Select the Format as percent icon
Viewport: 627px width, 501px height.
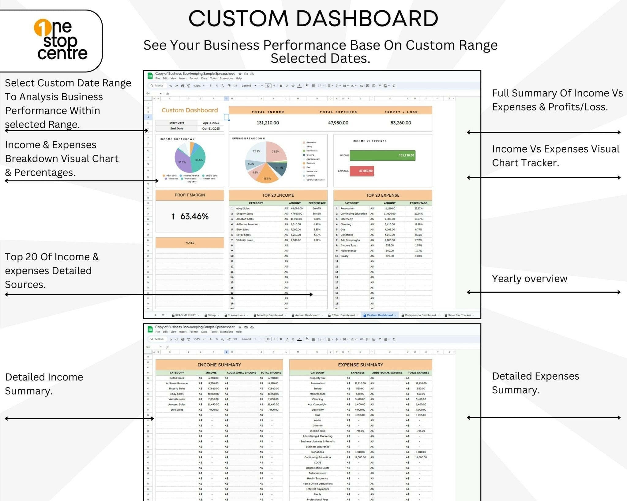[216, 86]
